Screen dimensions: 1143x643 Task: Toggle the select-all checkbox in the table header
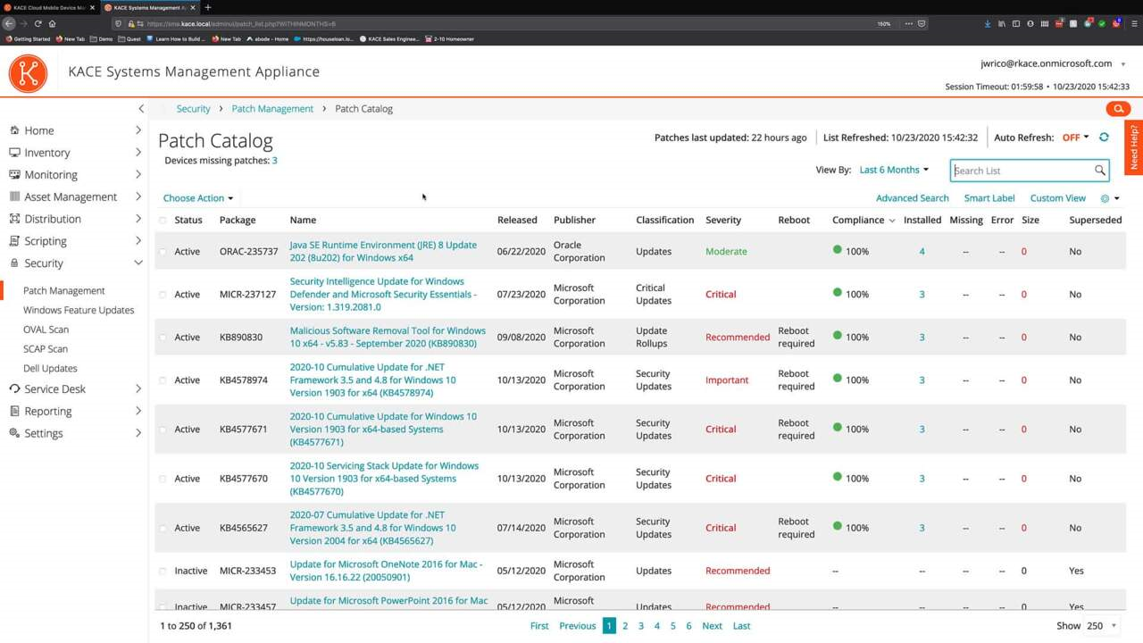tap(163, 219)
